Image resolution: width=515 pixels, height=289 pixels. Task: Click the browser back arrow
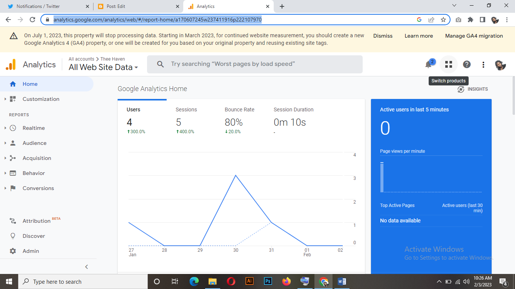tap(8, 20)
